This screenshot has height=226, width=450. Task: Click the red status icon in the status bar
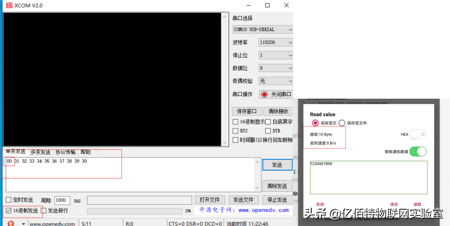[11, 223]
